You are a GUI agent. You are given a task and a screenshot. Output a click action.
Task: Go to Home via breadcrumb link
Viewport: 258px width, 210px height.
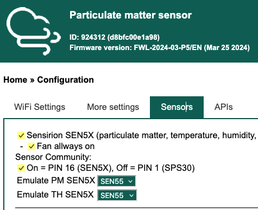(15, 80)
